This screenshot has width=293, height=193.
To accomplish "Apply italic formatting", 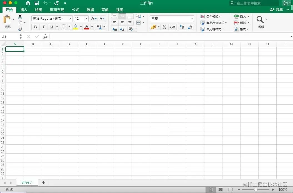I will coord(44,27).
